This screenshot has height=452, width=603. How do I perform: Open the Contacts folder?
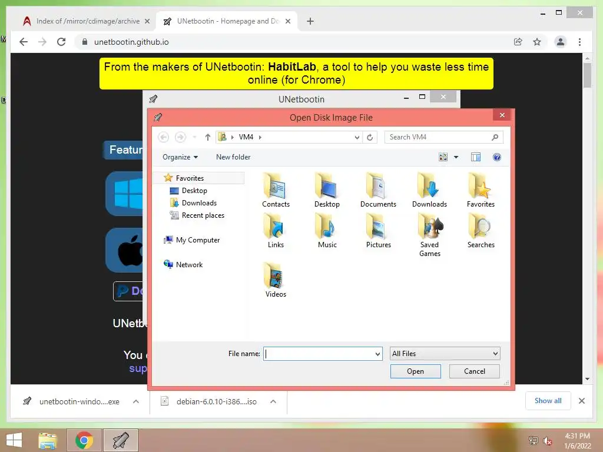pos(276,190)
